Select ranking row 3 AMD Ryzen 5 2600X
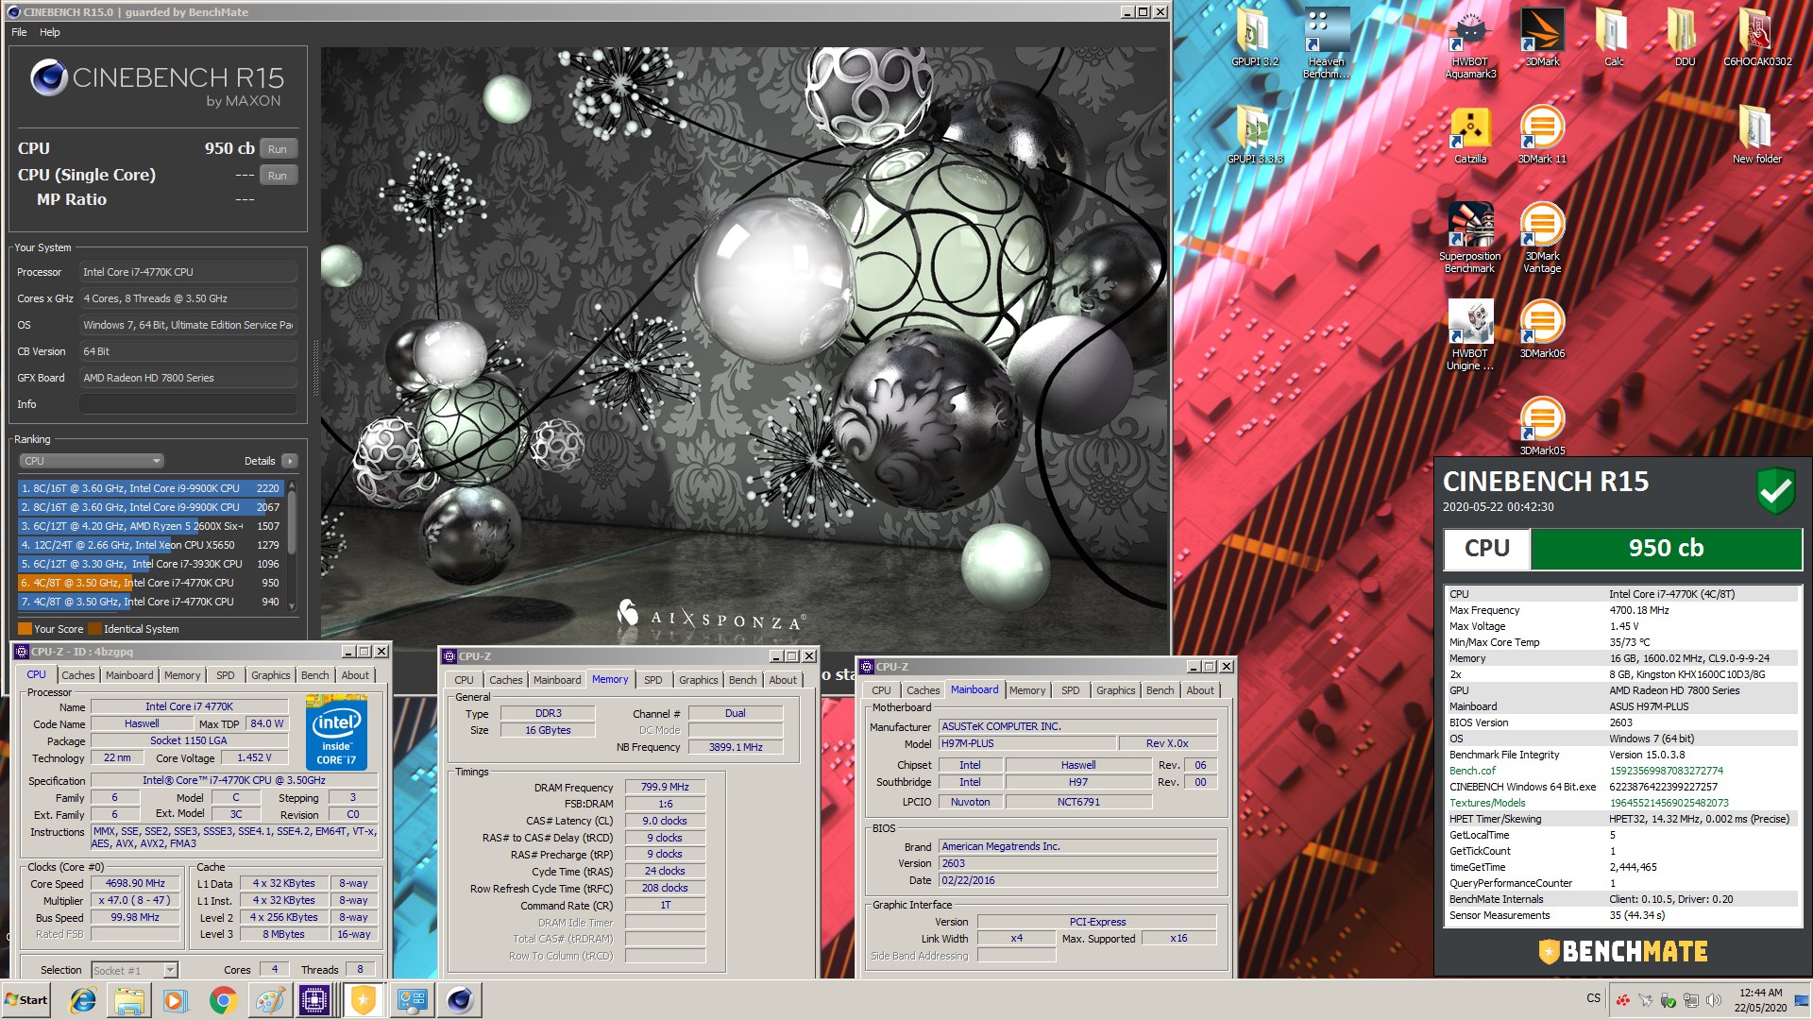This screenshot has width=1813, height=1020. 150,526
